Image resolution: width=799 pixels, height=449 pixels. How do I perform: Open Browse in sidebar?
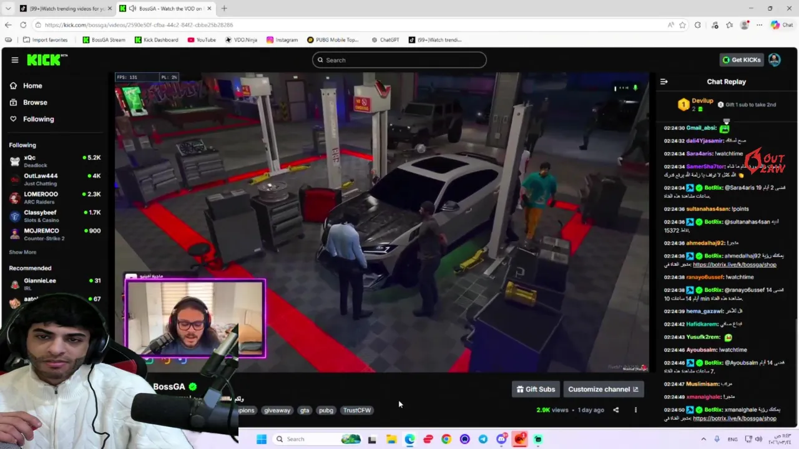(29, 102)
